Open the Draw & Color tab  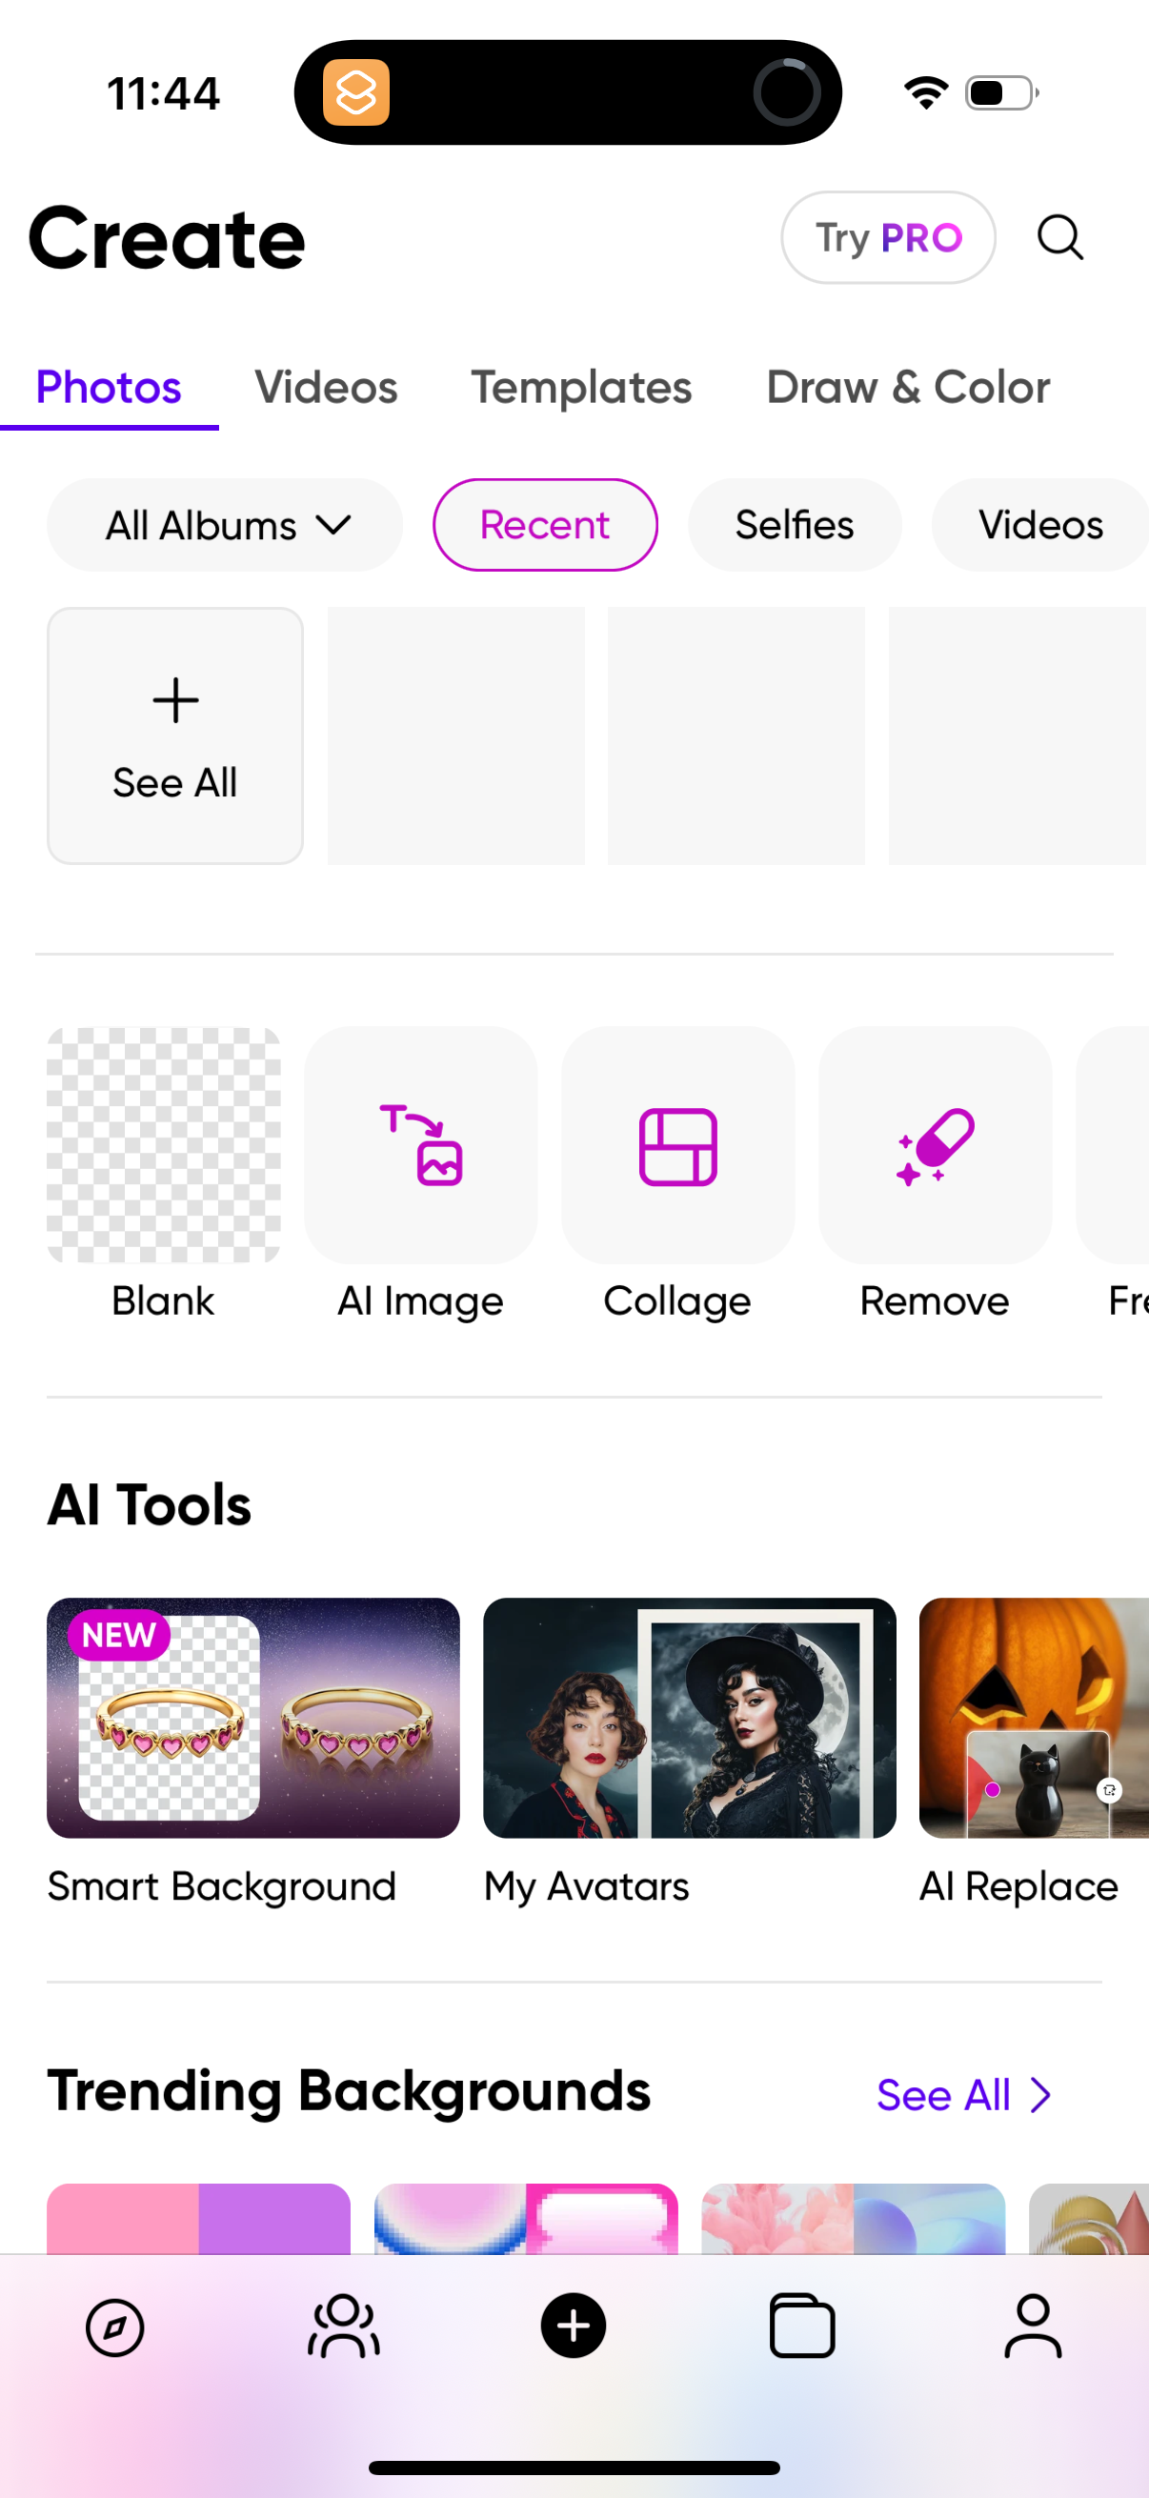click(908, 388)
